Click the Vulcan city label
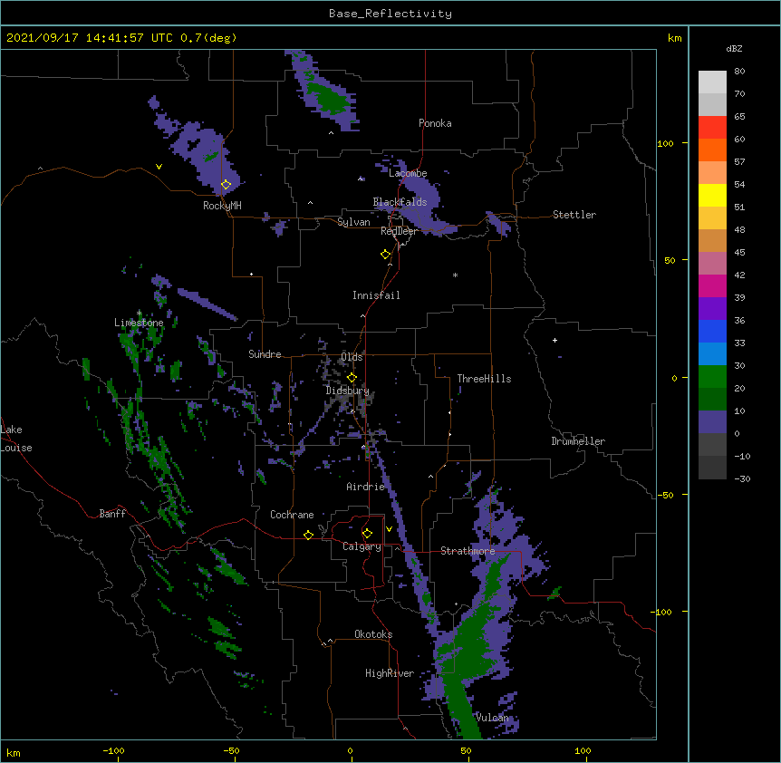The height and width of the screenshot is (763, 781). click(492, 718)
